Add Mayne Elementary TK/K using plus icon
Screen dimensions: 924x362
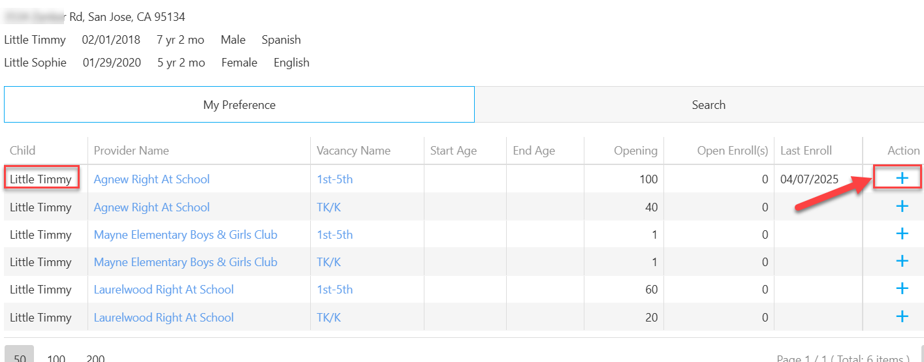tap(902, 262)
